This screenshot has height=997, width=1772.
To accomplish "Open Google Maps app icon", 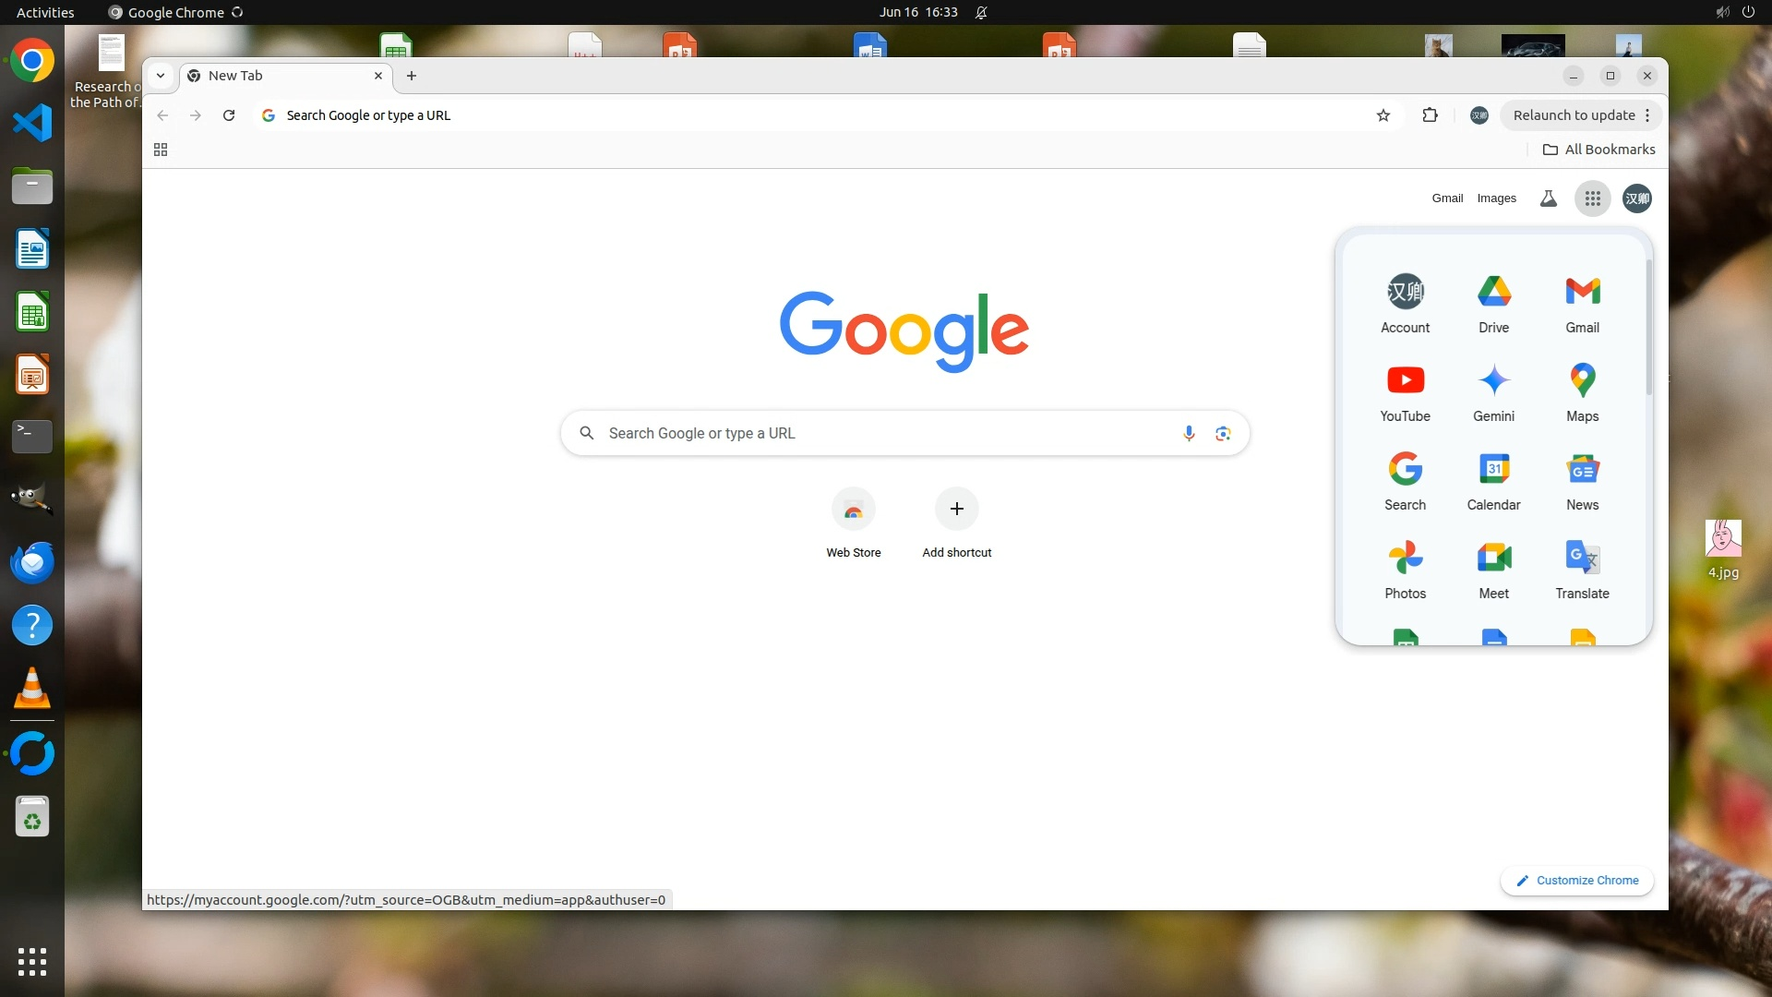I will point(1582,392).
